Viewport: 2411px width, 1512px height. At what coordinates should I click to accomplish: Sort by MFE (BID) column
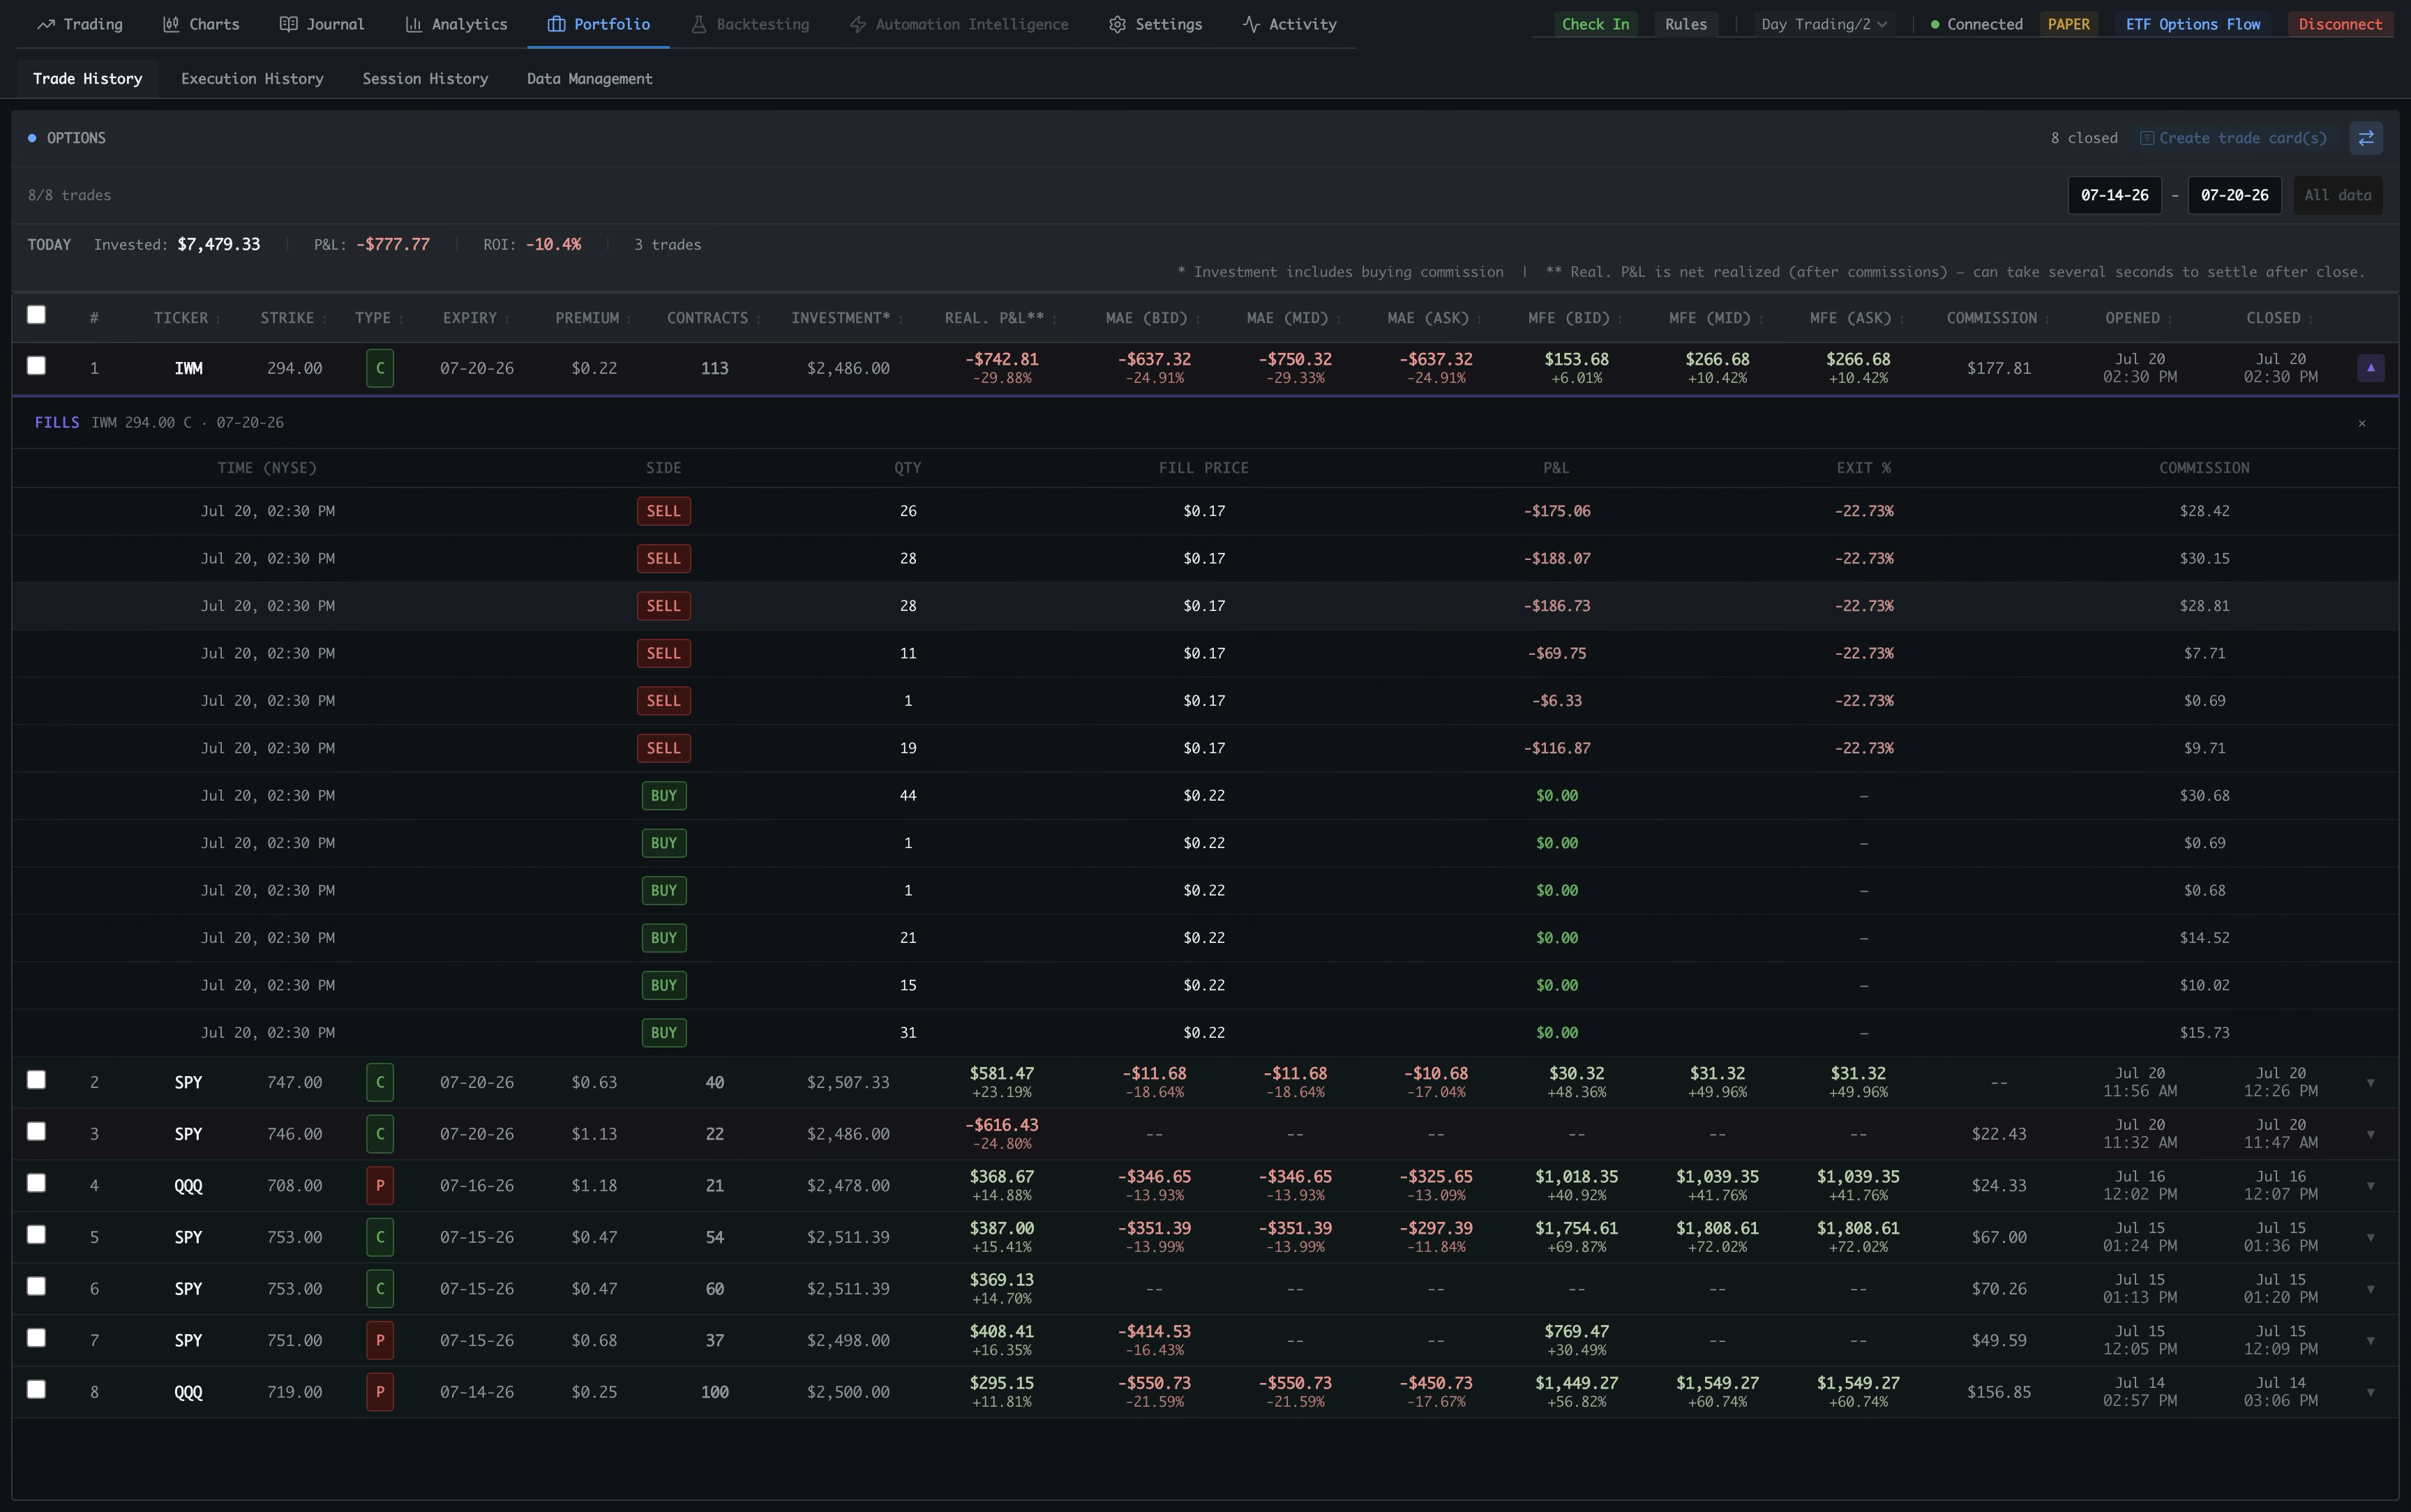[1576, 318]
